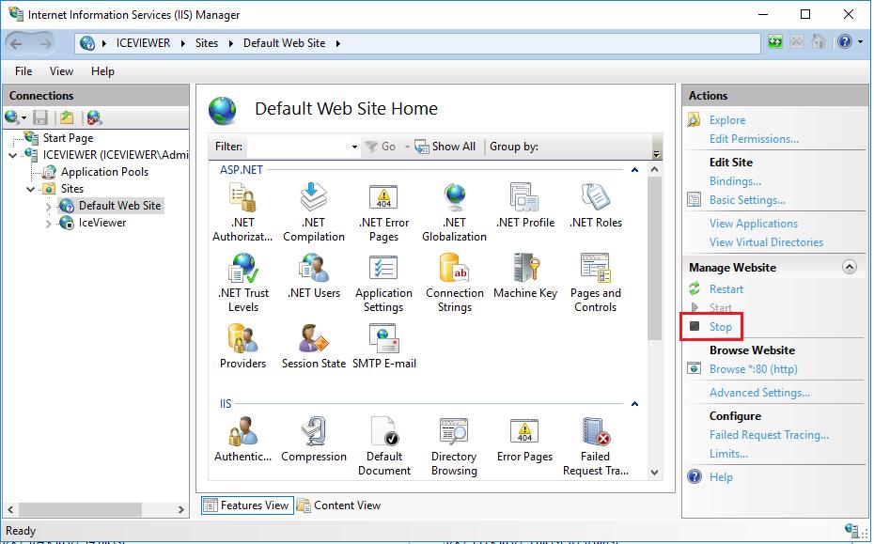Open Advanced Settings link
874x544 pixels.
coord(759,393)
